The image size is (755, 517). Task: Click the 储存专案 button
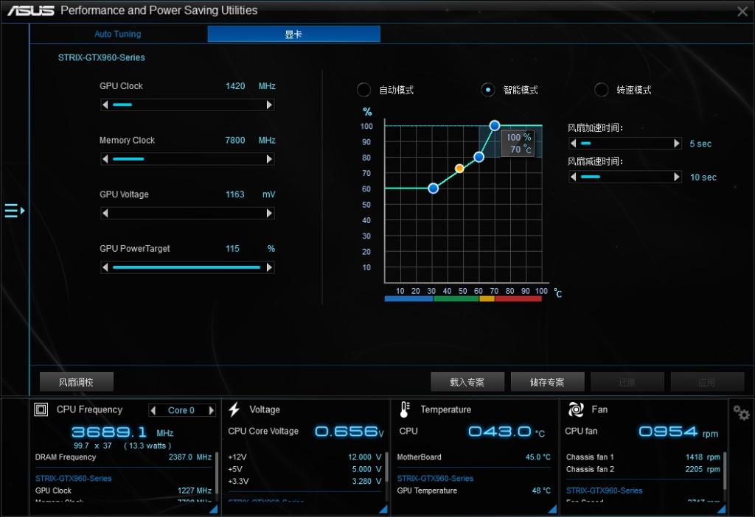pos(547,381)
